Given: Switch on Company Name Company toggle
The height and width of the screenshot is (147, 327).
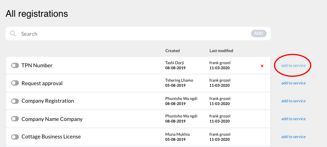Looking at the screenshot, I should tap(15, 119).
